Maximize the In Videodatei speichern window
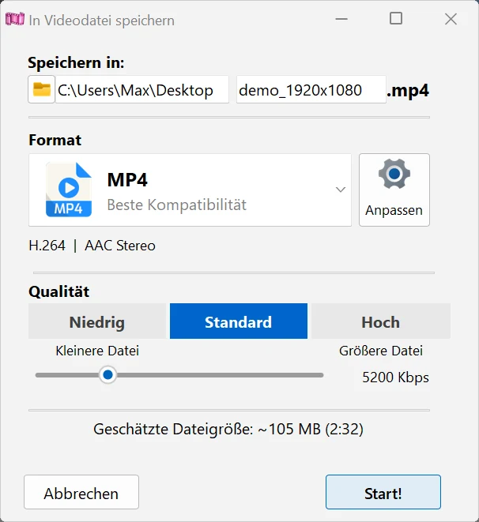The image size is (479, 522). tap(396, 19)
